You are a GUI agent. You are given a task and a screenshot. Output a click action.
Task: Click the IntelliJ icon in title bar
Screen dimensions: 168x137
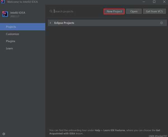click(3, 2)
